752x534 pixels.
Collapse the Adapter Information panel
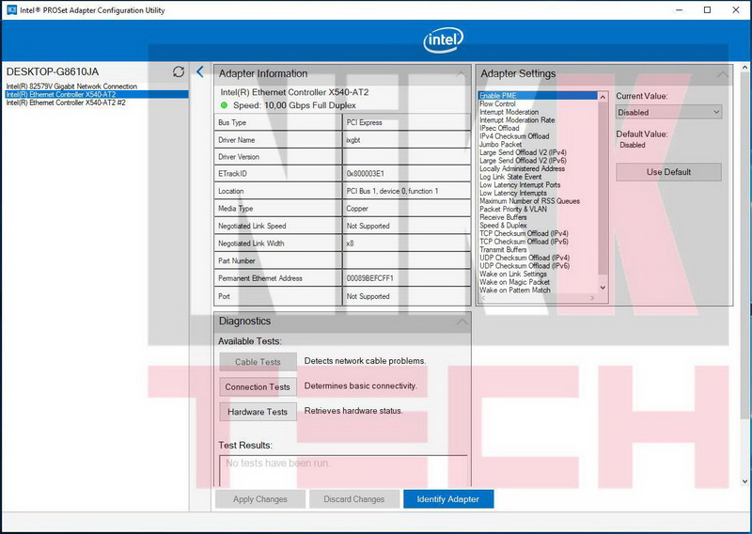(461, 74)
